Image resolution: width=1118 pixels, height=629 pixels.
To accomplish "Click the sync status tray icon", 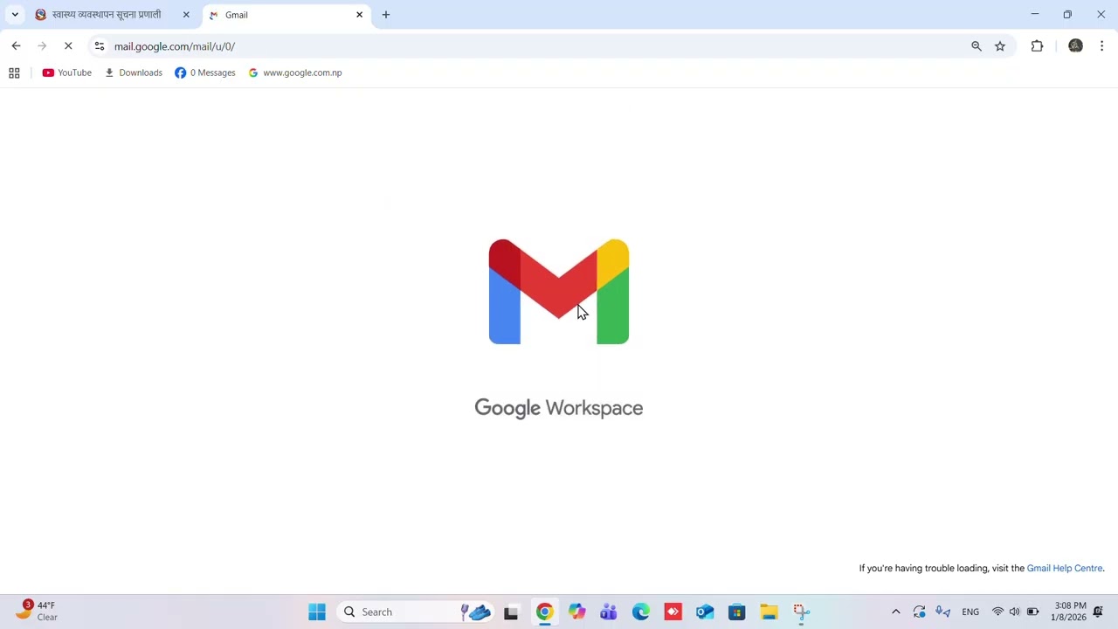I will (x=919, y=612).
